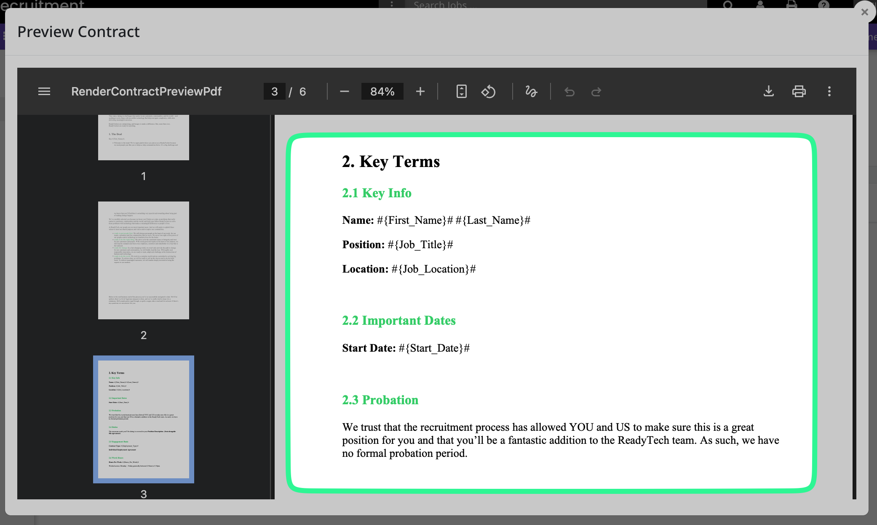Click the '2.2 Important Dates' heading
The width and height of the screenshot is (877, 525).
click(399, 321)
